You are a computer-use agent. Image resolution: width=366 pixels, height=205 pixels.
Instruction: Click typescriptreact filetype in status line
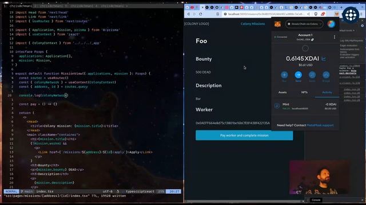pos(140,191)
